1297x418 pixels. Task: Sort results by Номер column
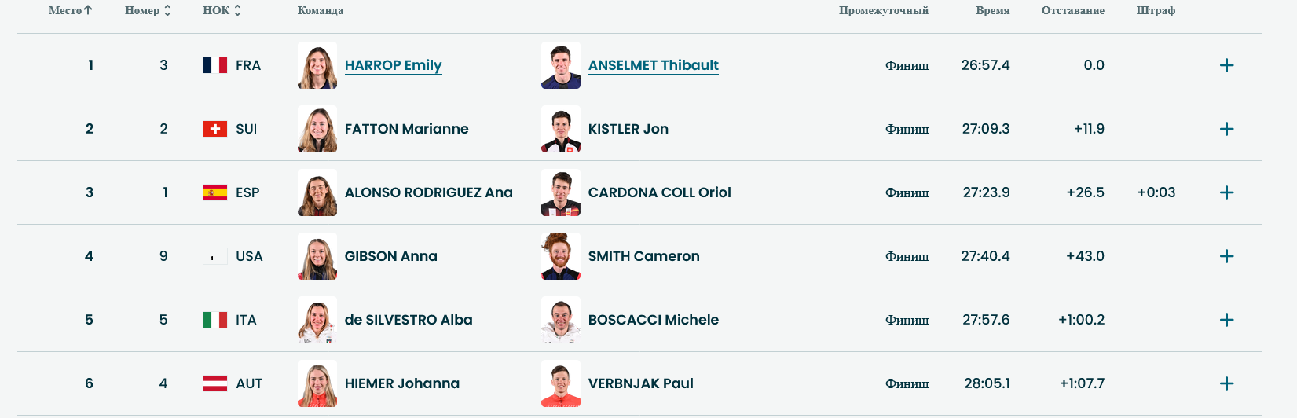(x=148, y=10)
